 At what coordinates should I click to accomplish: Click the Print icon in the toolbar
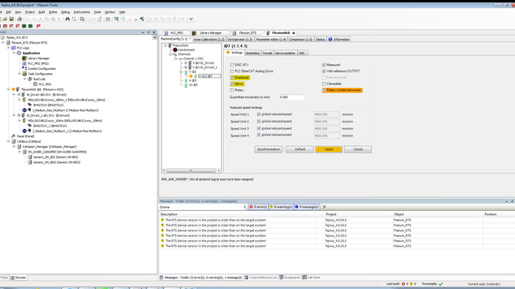[x=20, y=19]
